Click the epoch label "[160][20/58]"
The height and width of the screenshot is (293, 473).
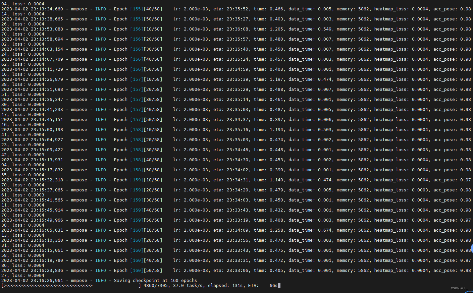click(146, 240)
